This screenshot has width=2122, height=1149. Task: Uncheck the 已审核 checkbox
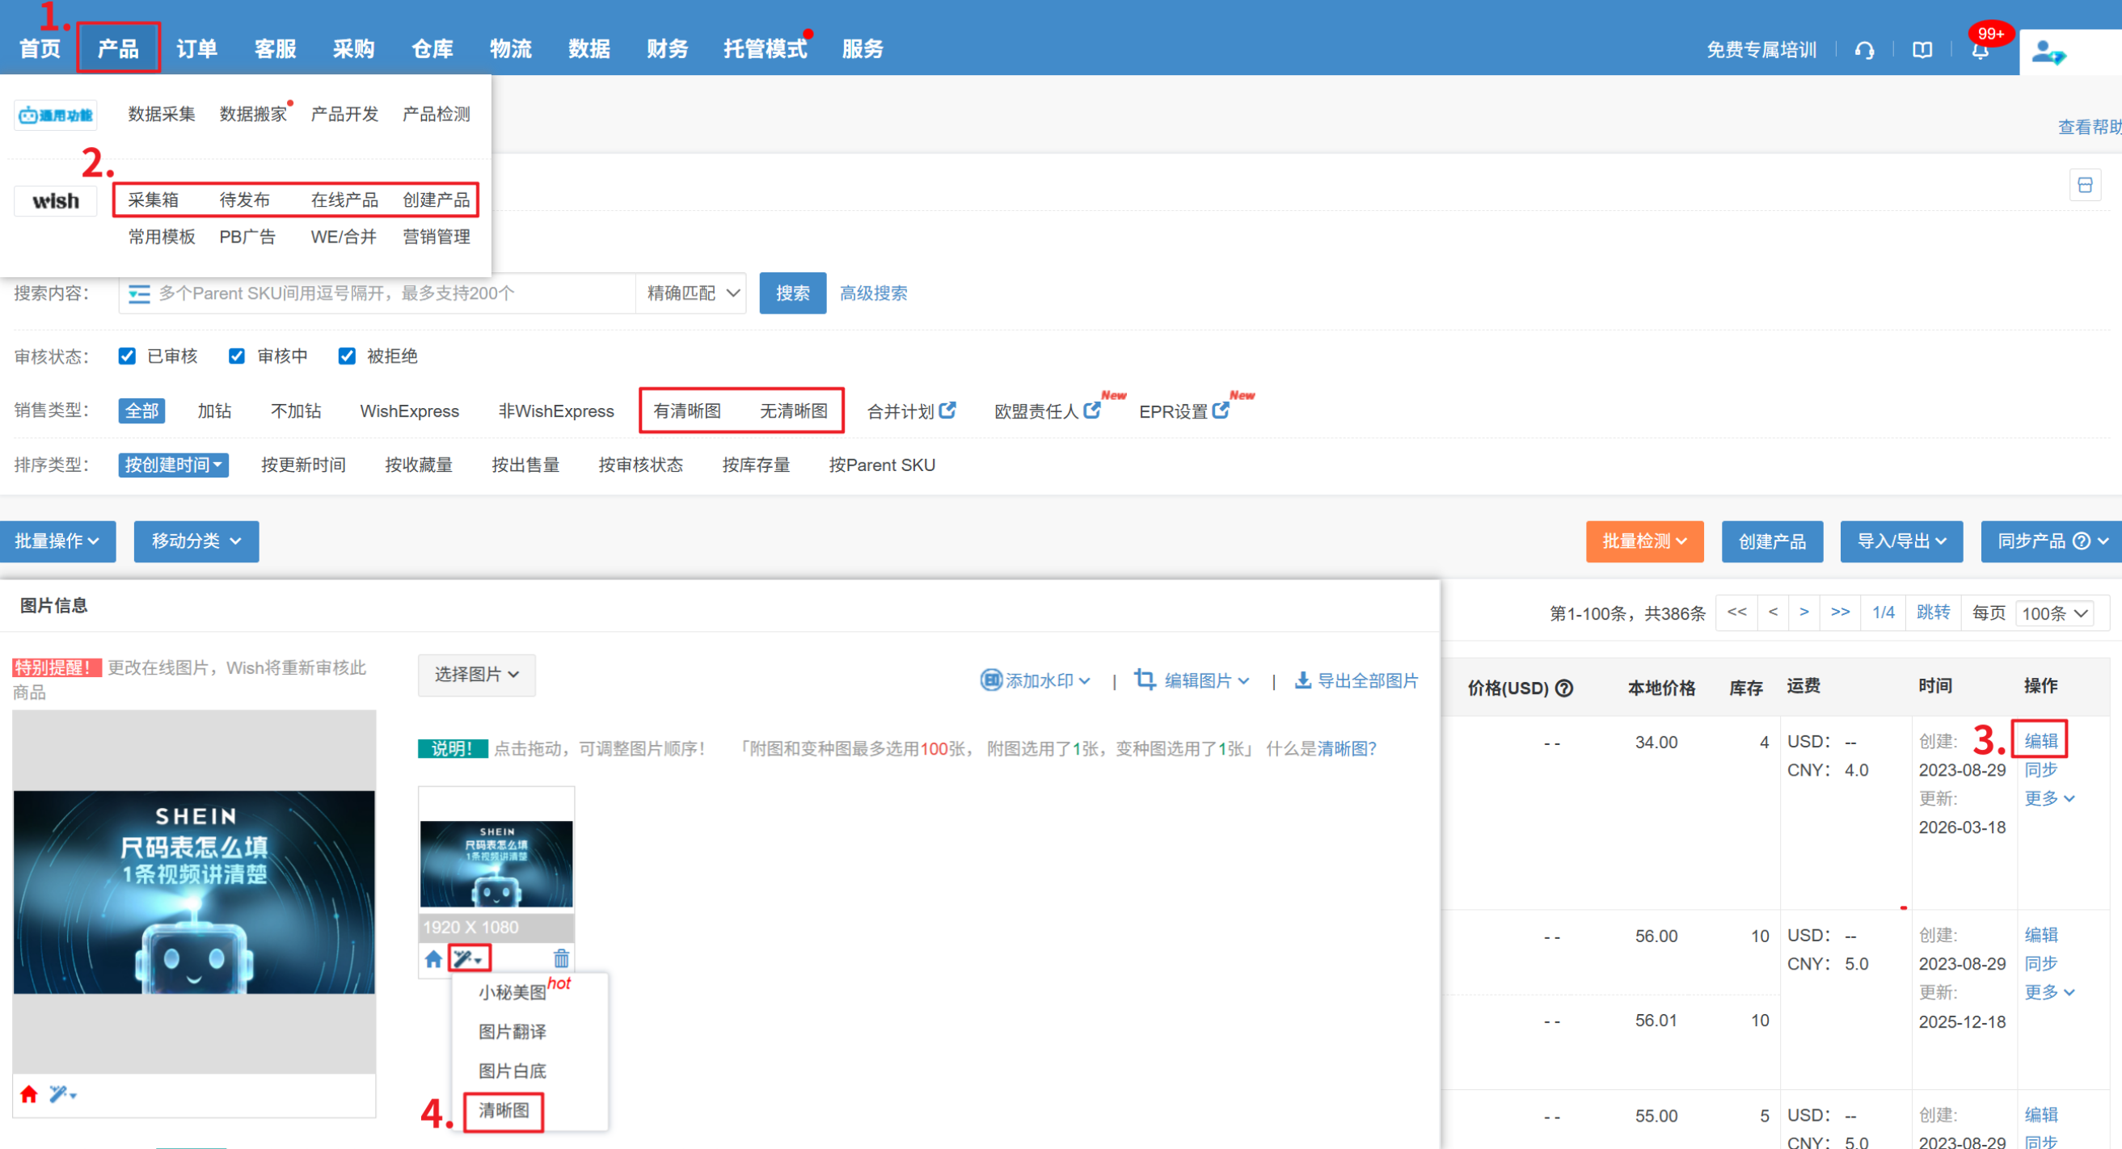tap(127, 356)
